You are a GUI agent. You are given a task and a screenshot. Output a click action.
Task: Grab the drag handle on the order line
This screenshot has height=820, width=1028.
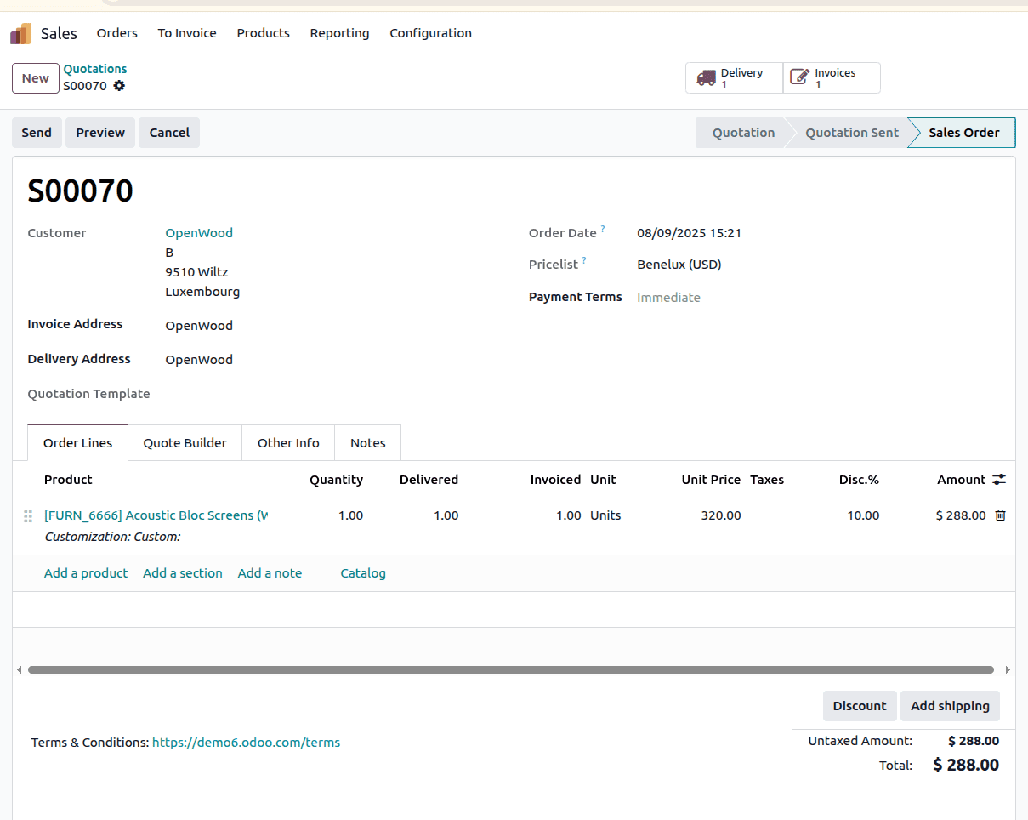coord(28,515)
